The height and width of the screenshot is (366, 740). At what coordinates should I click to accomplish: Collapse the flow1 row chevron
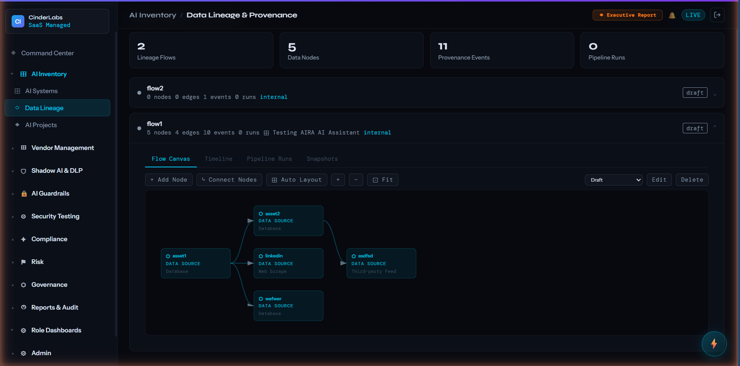click(x=715, y=126)
